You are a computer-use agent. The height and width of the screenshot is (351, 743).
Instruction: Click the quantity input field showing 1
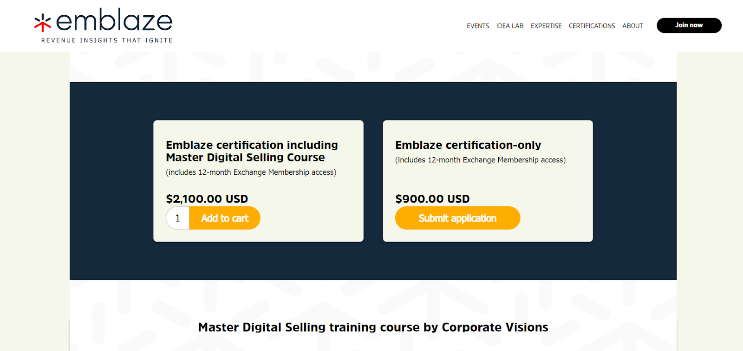178,218
